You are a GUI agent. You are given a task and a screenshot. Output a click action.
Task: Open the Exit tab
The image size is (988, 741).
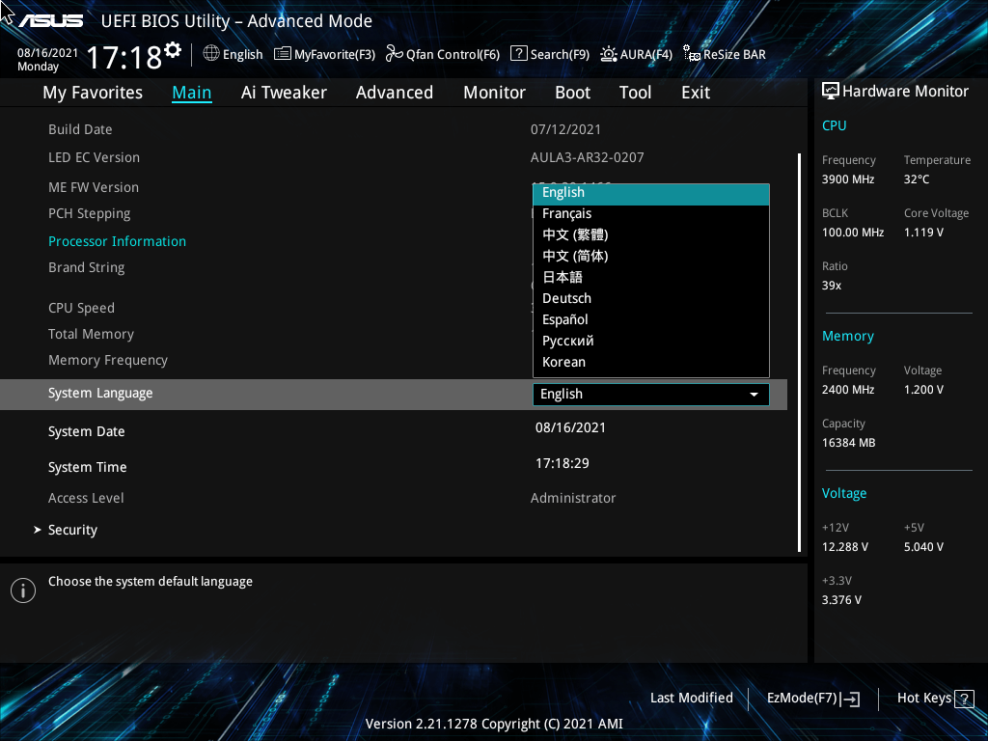pos(696,93)
